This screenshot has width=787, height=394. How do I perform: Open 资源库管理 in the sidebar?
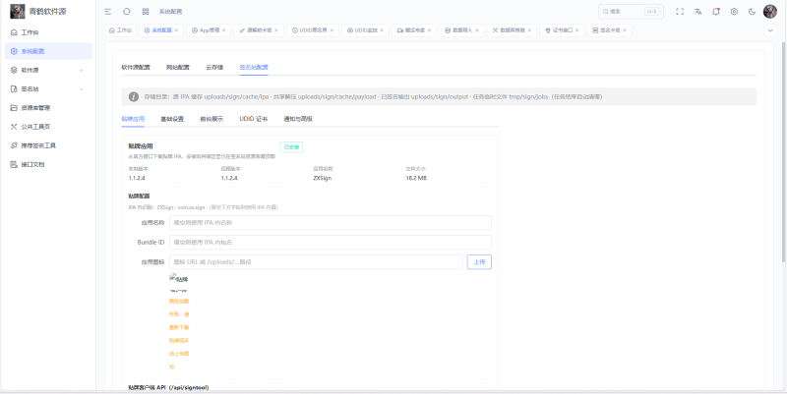48,108
